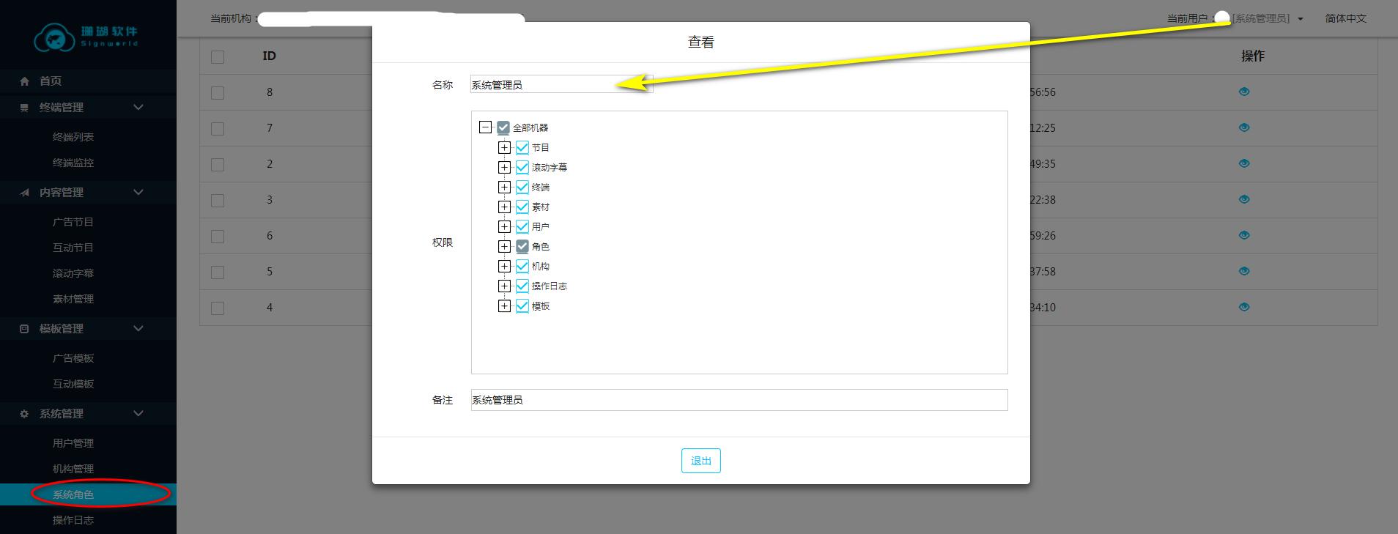This screenshot has height=534, width=1398.
Task: Click the terminal icon beside 终端管理
Action: [24, 108]
